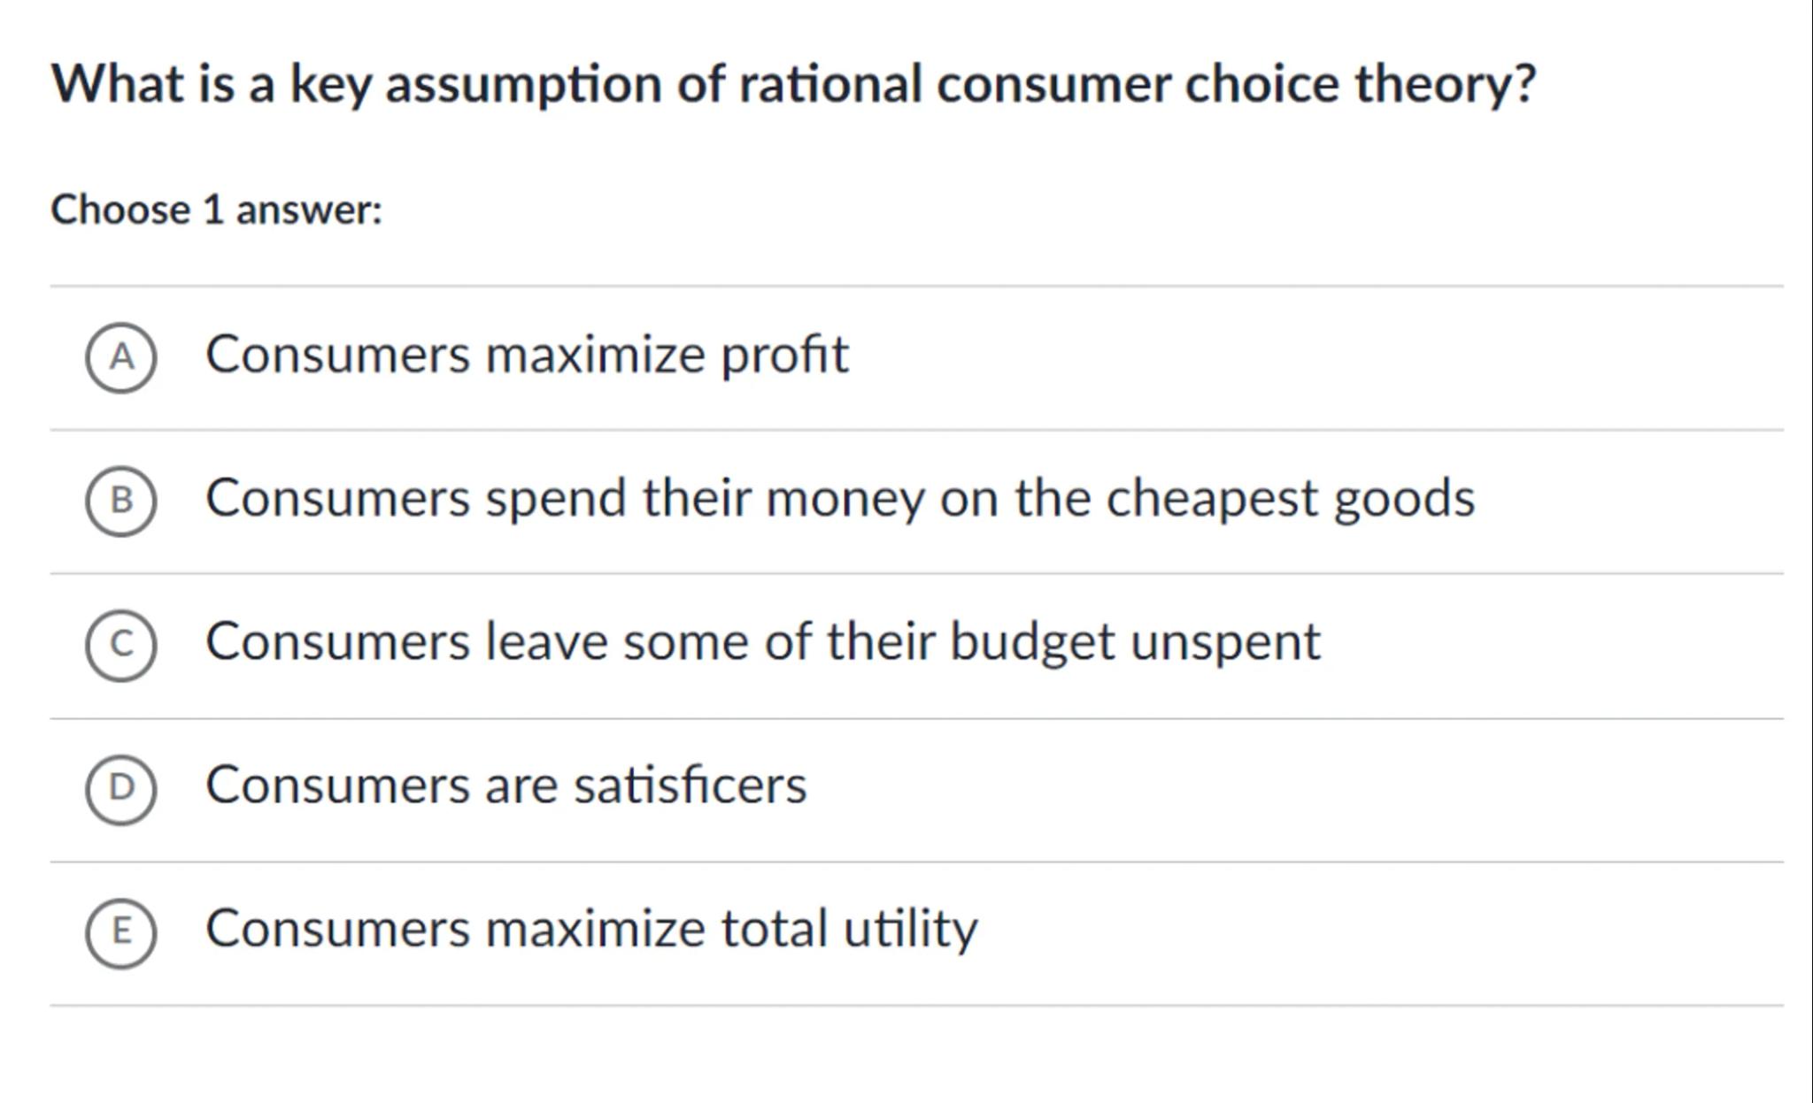Viewport: 1813px width, 1103px height.
Task: Select radio button A
Action: 121,357
